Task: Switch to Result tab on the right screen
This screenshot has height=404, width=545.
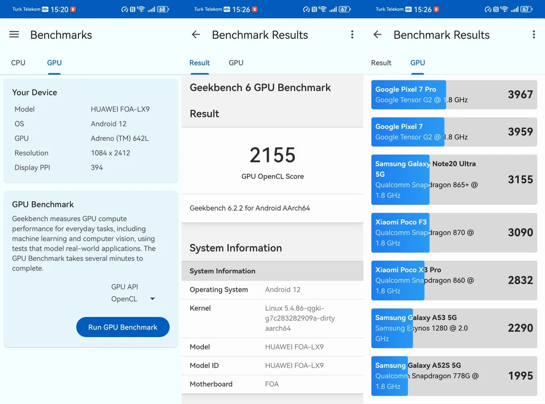Action: click(x=381, y=63)
